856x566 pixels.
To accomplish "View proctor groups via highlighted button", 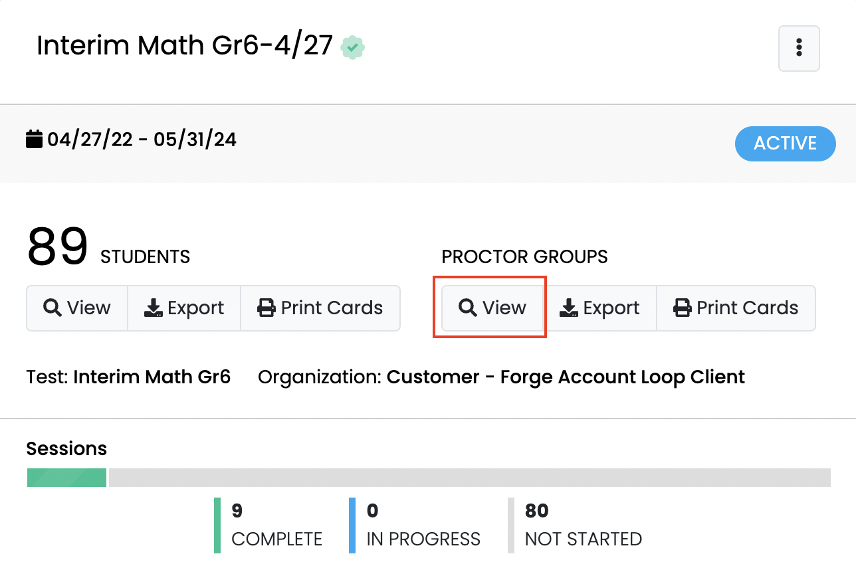I will (492, 308).
